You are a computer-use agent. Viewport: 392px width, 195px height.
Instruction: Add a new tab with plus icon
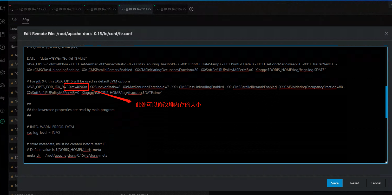[x=191, y=9]
